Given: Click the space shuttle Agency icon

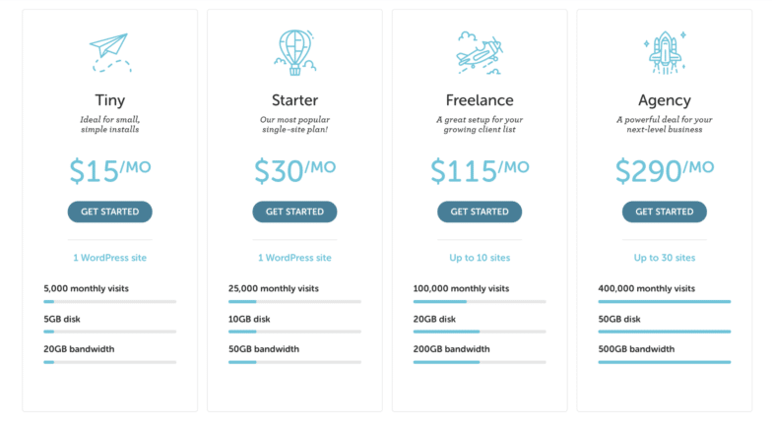Looking at the screenshot, I should (664, 52).
